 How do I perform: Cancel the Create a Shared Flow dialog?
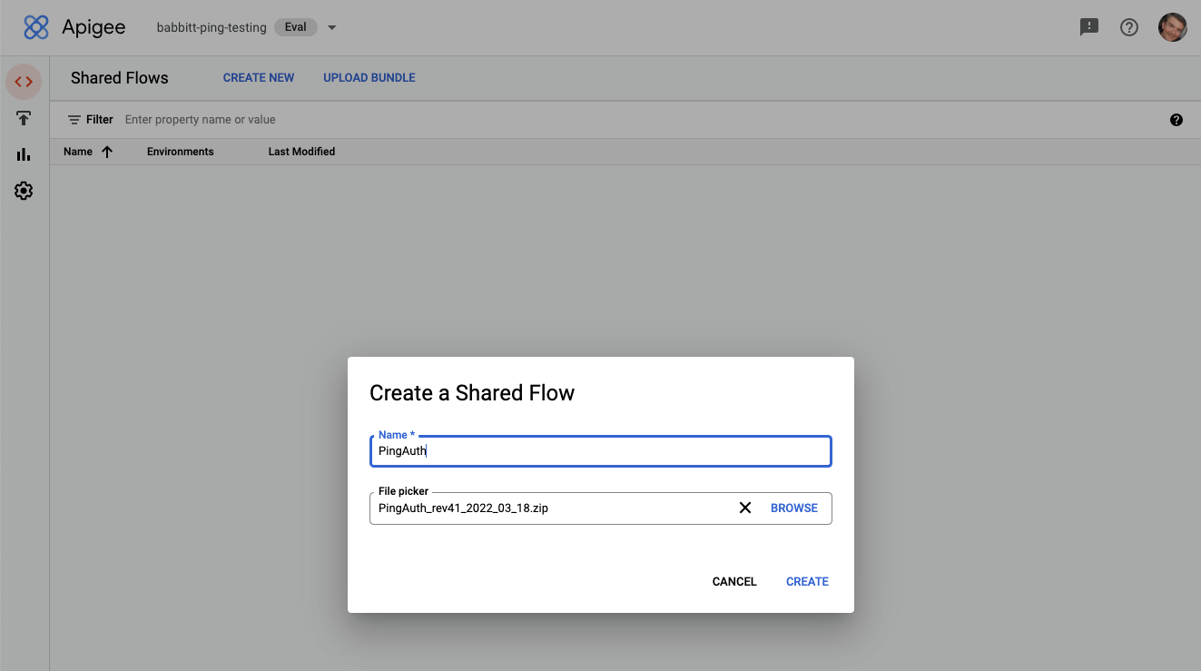(x=733, y=581)
